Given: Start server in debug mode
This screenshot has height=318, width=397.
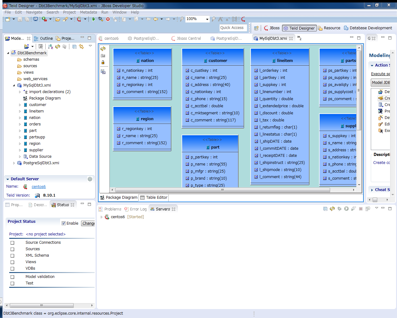Looking at the screenshot, I should click(339, 209).
